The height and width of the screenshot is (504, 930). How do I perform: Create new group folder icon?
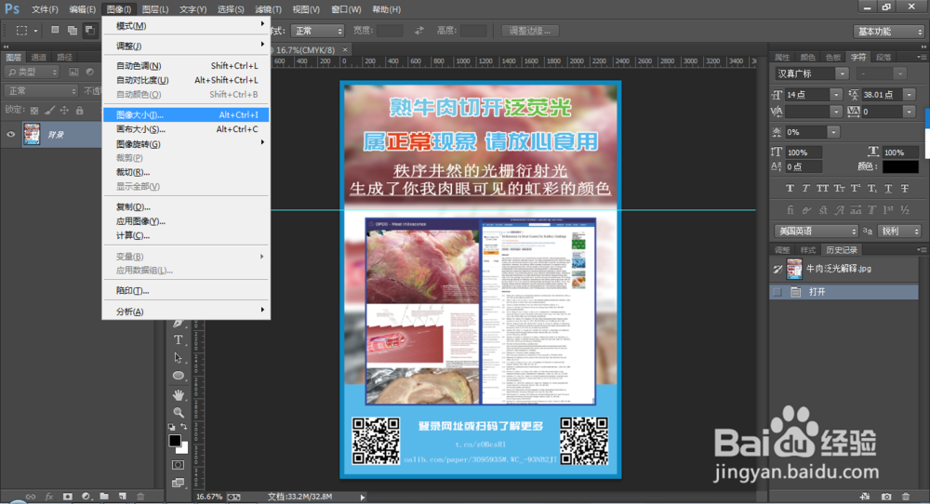[104, 497]
